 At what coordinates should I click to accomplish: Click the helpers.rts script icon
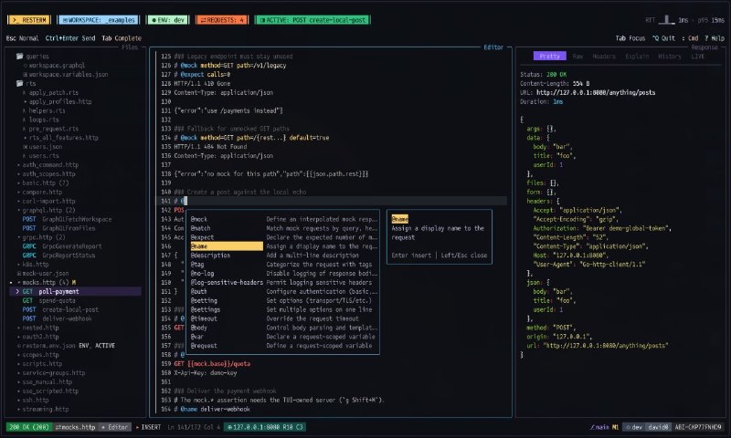[x=25, y=110]
